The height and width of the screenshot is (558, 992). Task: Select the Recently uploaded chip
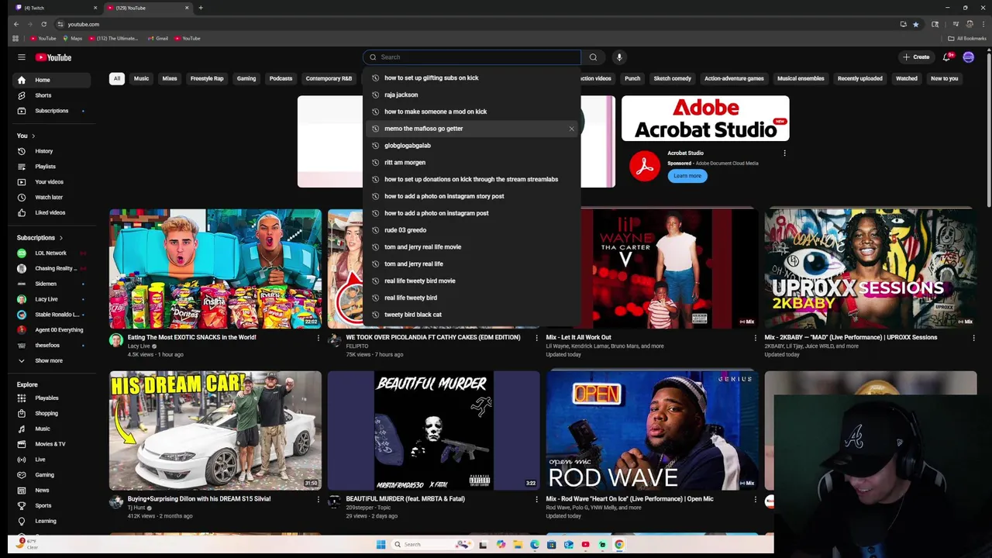[x=859, y=78]
